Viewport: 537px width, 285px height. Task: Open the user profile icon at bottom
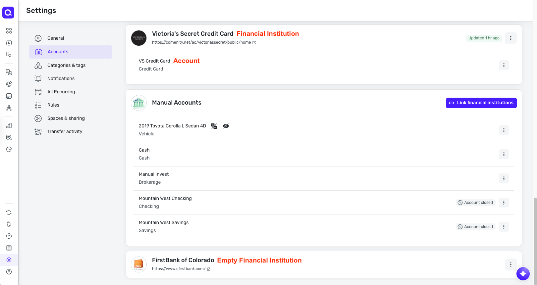tap(9, 272)
